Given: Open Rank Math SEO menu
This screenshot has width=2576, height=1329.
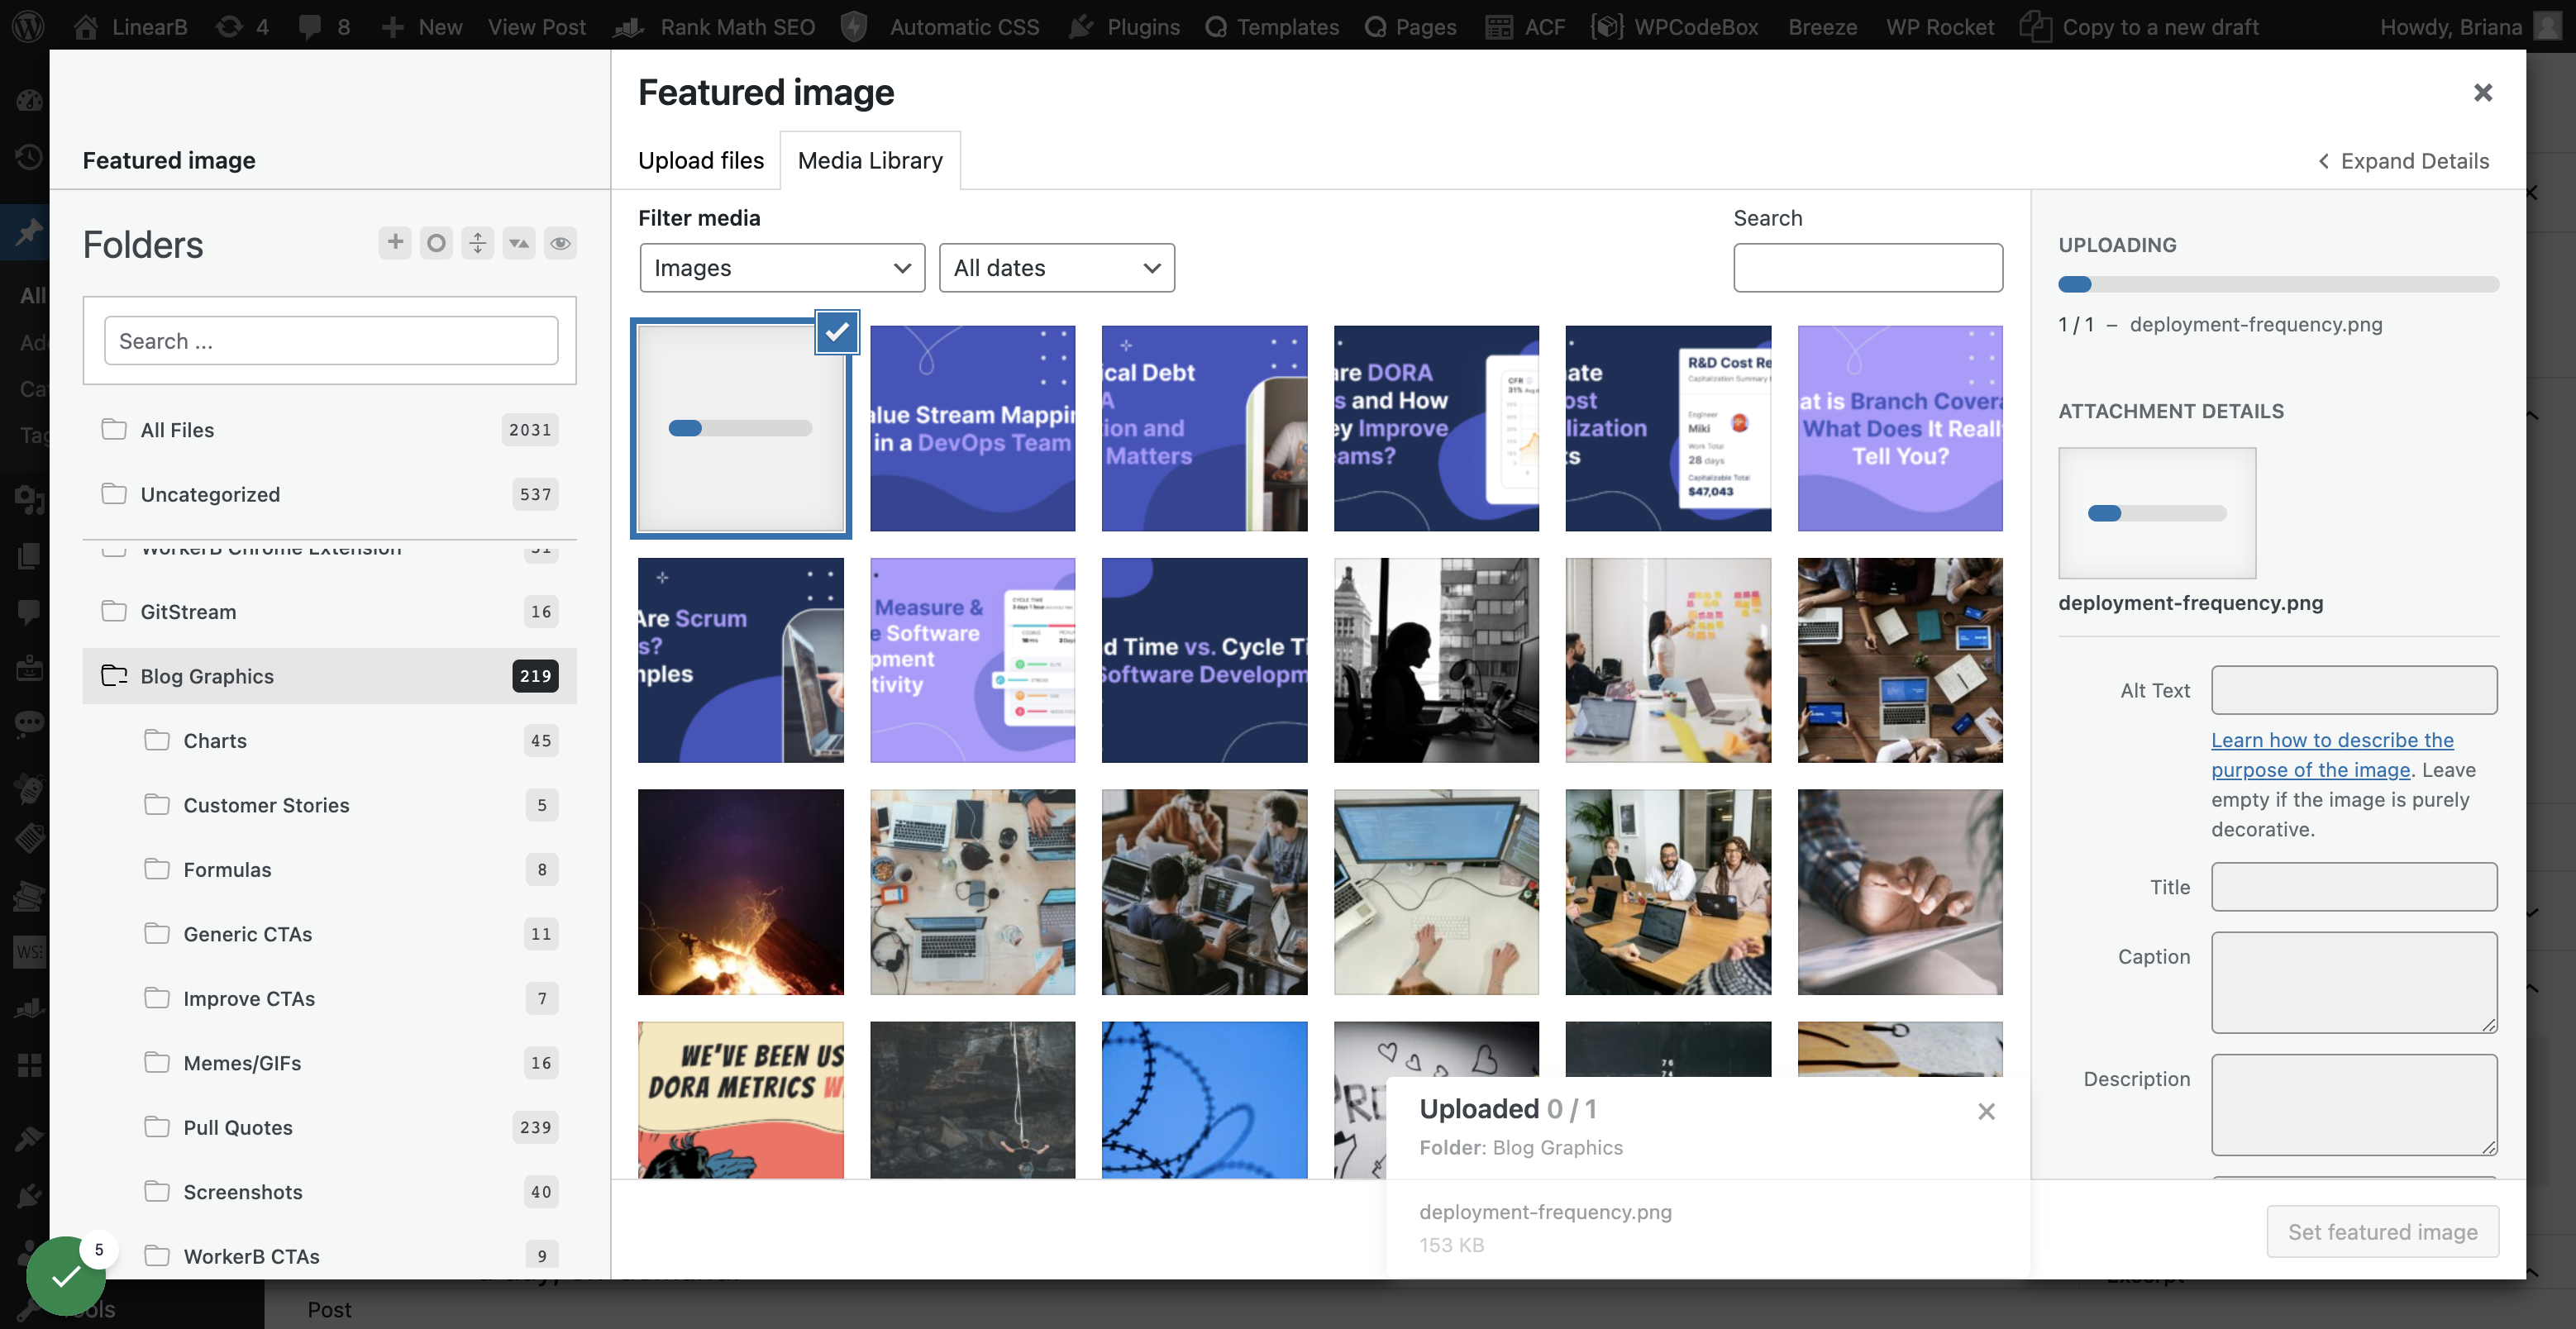Looking at the screenshot, I should click(x=714, y=27).
